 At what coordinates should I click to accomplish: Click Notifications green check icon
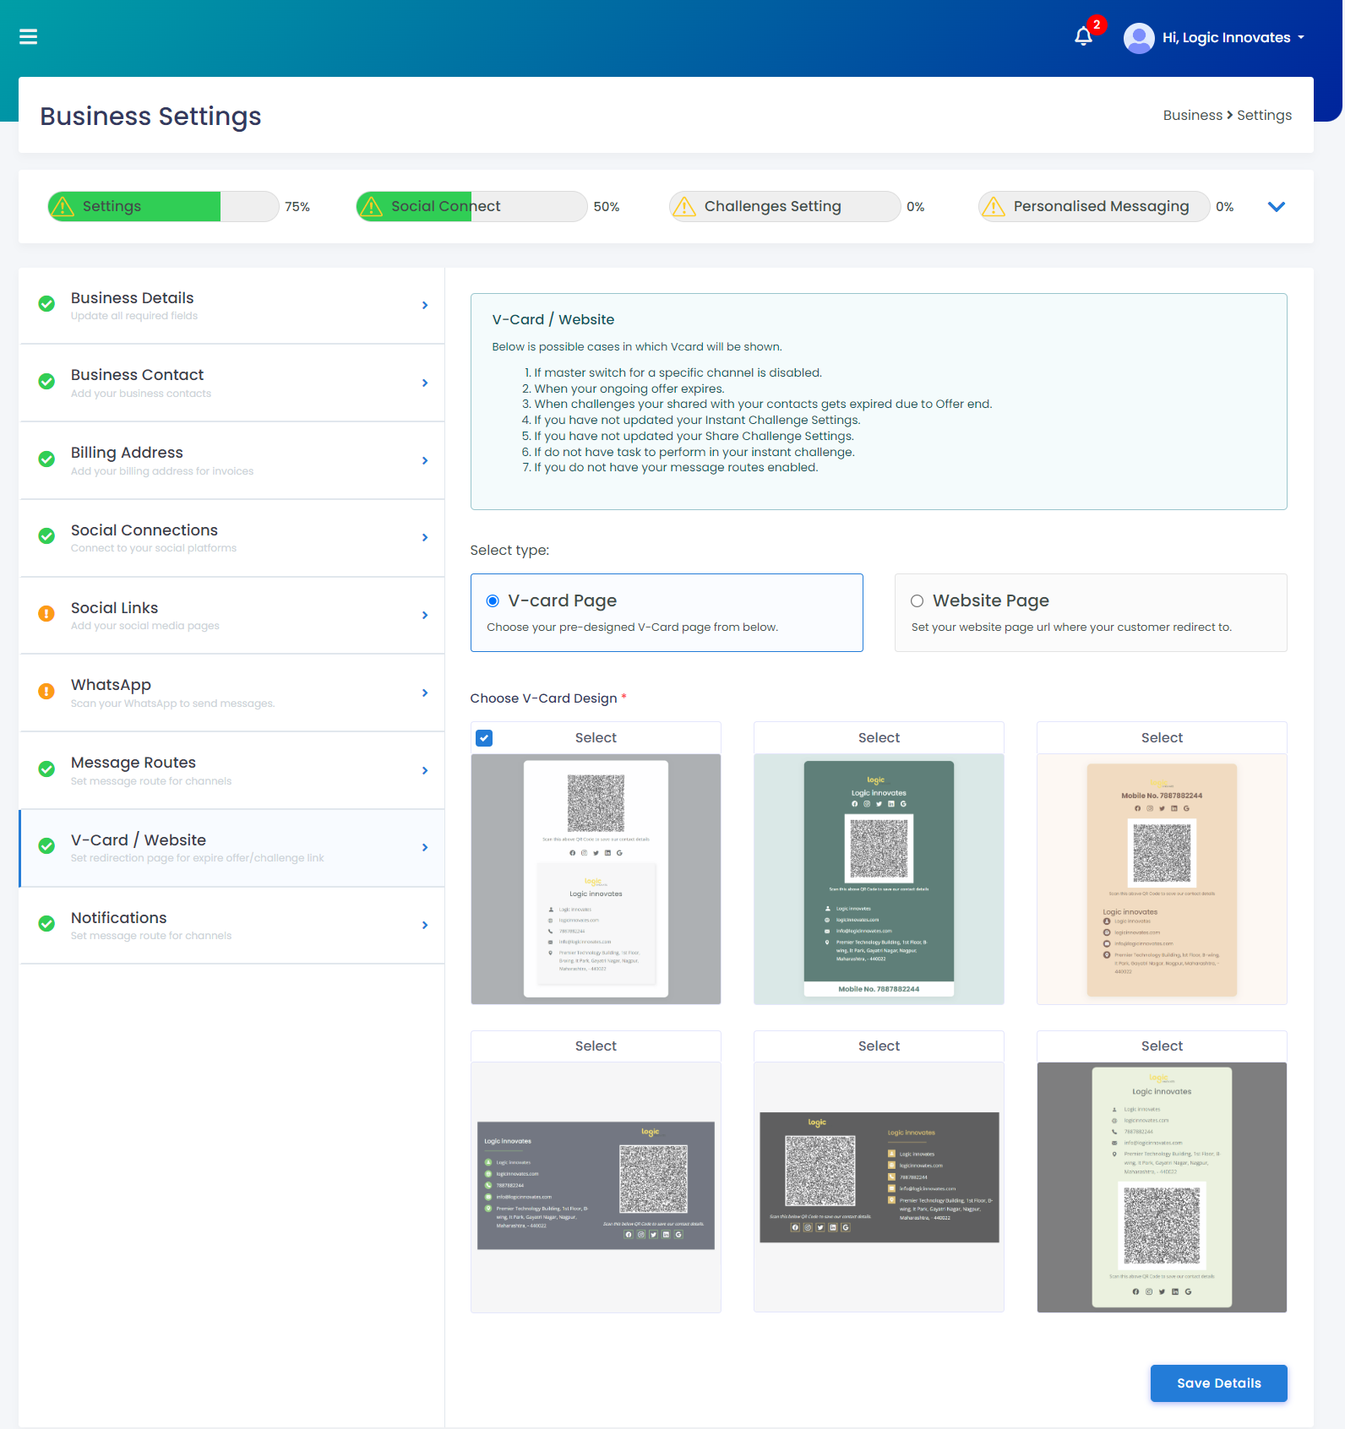tap(46, 924)
